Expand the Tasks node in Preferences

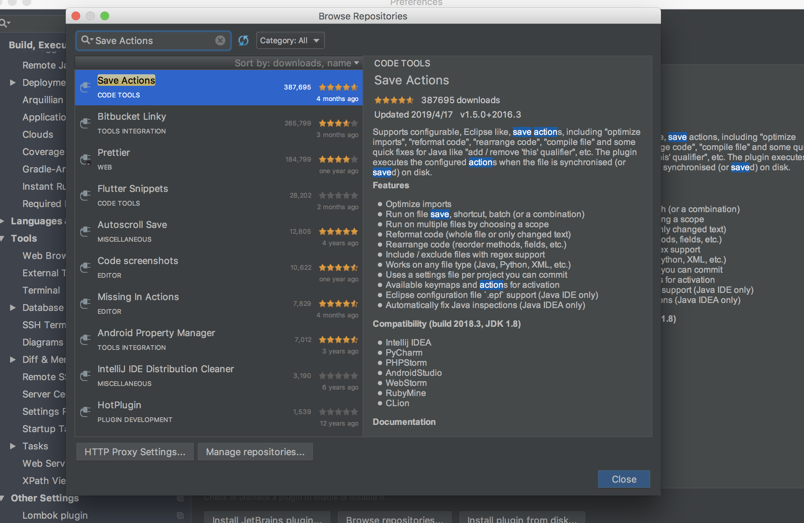(x=13, y=446)
